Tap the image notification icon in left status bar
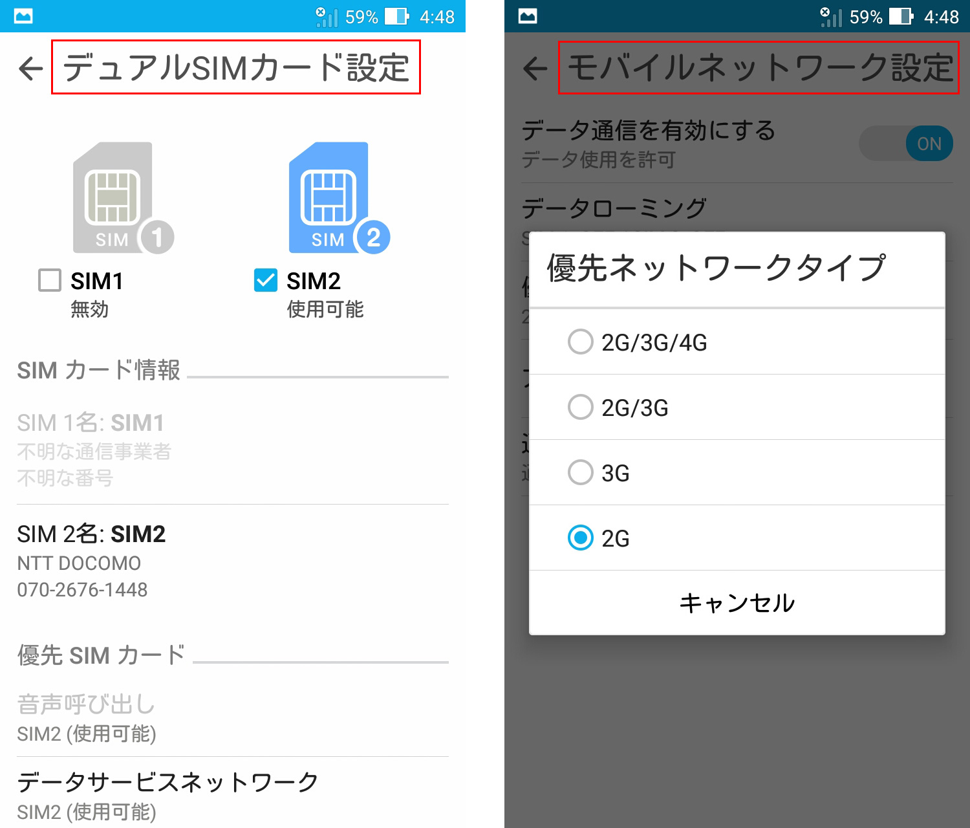Screen dimensions: 970x828 (23, 16)
